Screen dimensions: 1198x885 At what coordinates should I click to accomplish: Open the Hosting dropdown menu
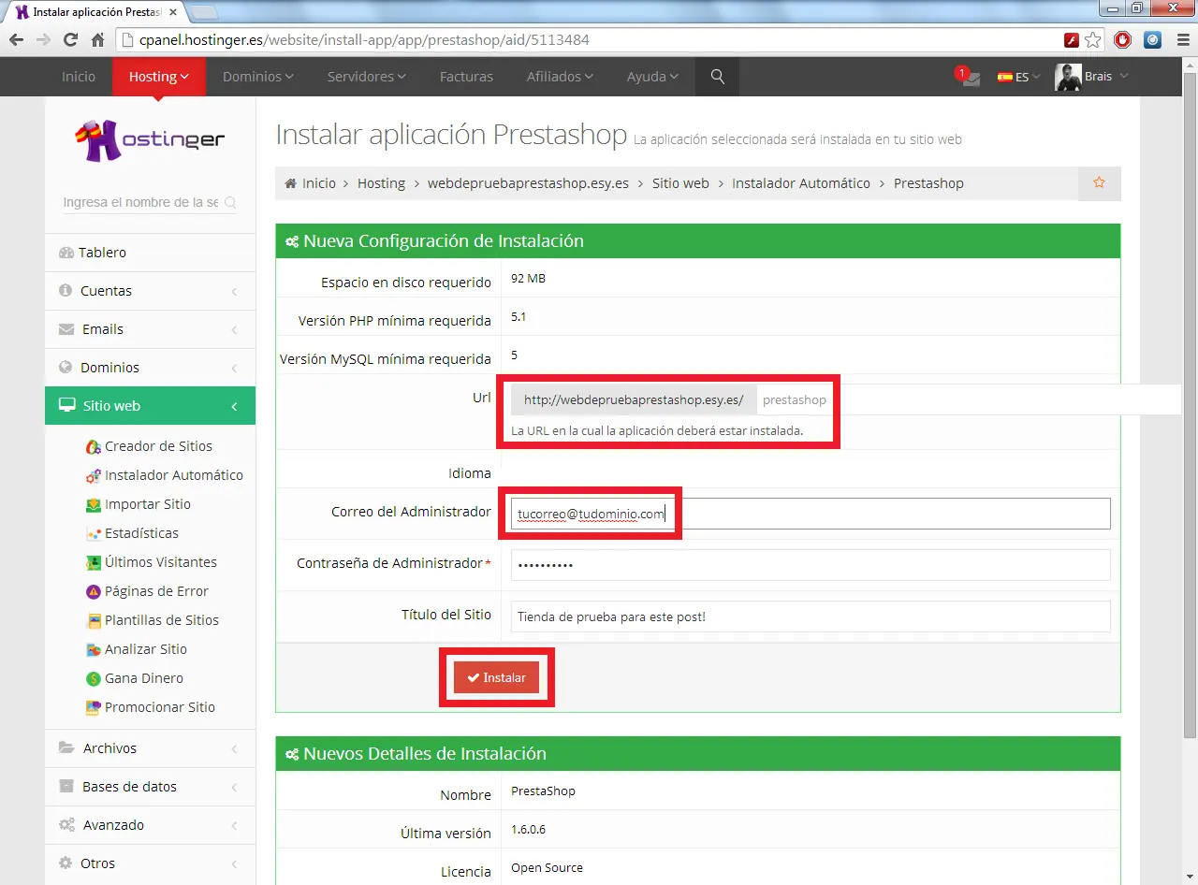159,77
